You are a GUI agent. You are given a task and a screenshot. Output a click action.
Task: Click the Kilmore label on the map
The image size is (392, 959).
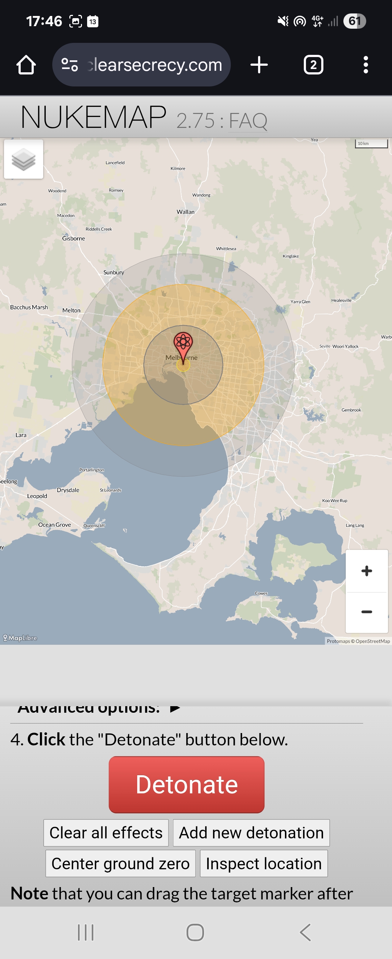[x=178, y=168]
